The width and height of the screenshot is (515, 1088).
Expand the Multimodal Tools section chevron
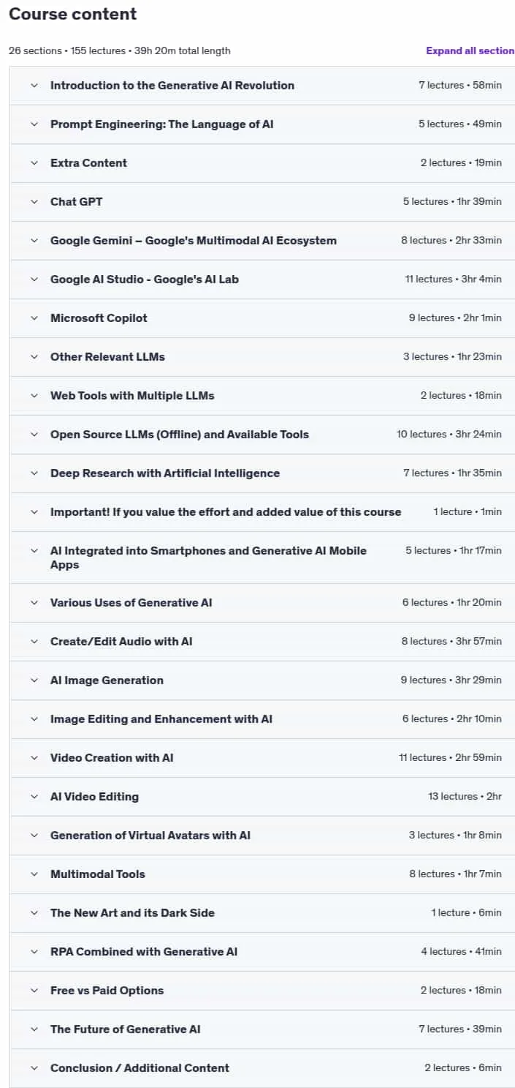(x=34, y=874)
